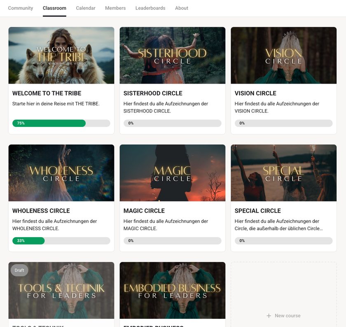Click the 75% progress bar
This screenshot has width=346, height=327.
[x=61, y=123]
